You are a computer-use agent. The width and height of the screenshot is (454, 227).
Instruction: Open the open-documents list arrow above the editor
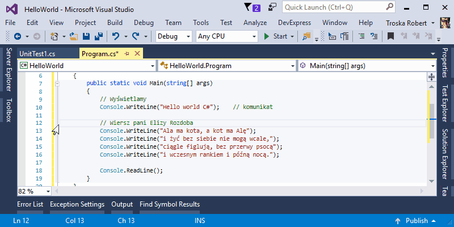(x=433, y=54)
